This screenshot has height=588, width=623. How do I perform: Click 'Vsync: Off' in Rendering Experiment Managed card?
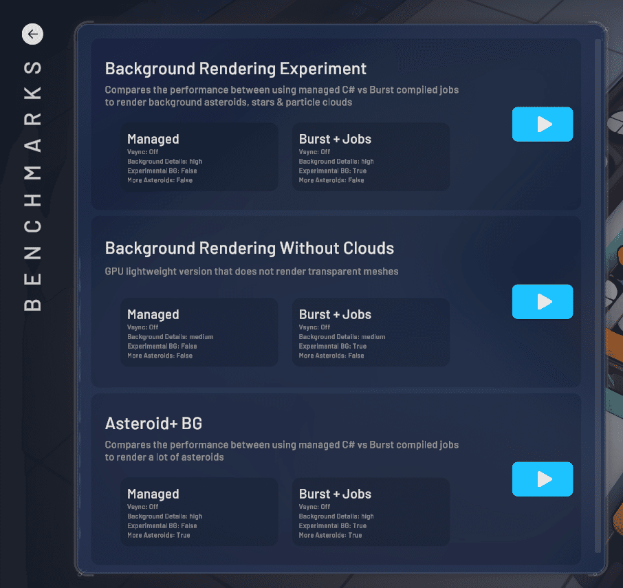(x=142, y=152)
